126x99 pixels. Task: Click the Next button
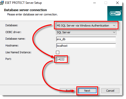87,91
